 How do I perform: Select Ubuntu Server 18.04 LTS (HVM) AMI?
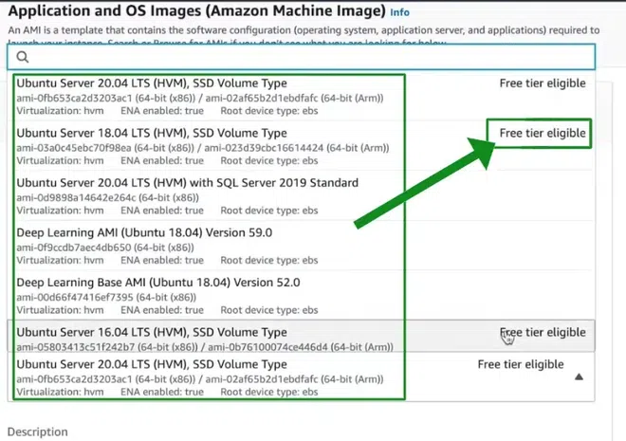301,146
